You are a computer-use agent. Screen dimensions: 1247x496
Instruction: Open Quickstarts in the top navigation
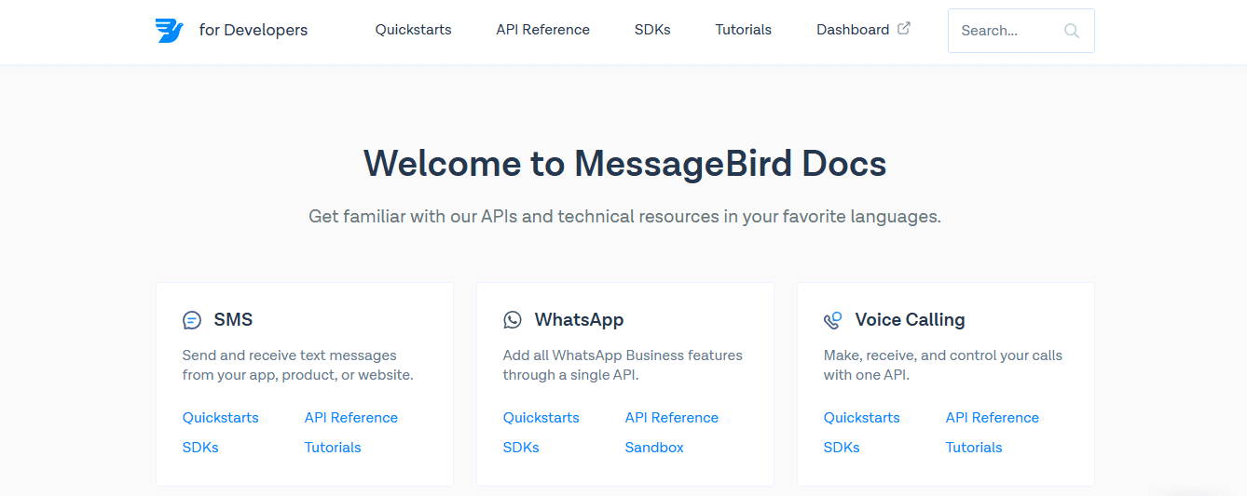[413, 30]
